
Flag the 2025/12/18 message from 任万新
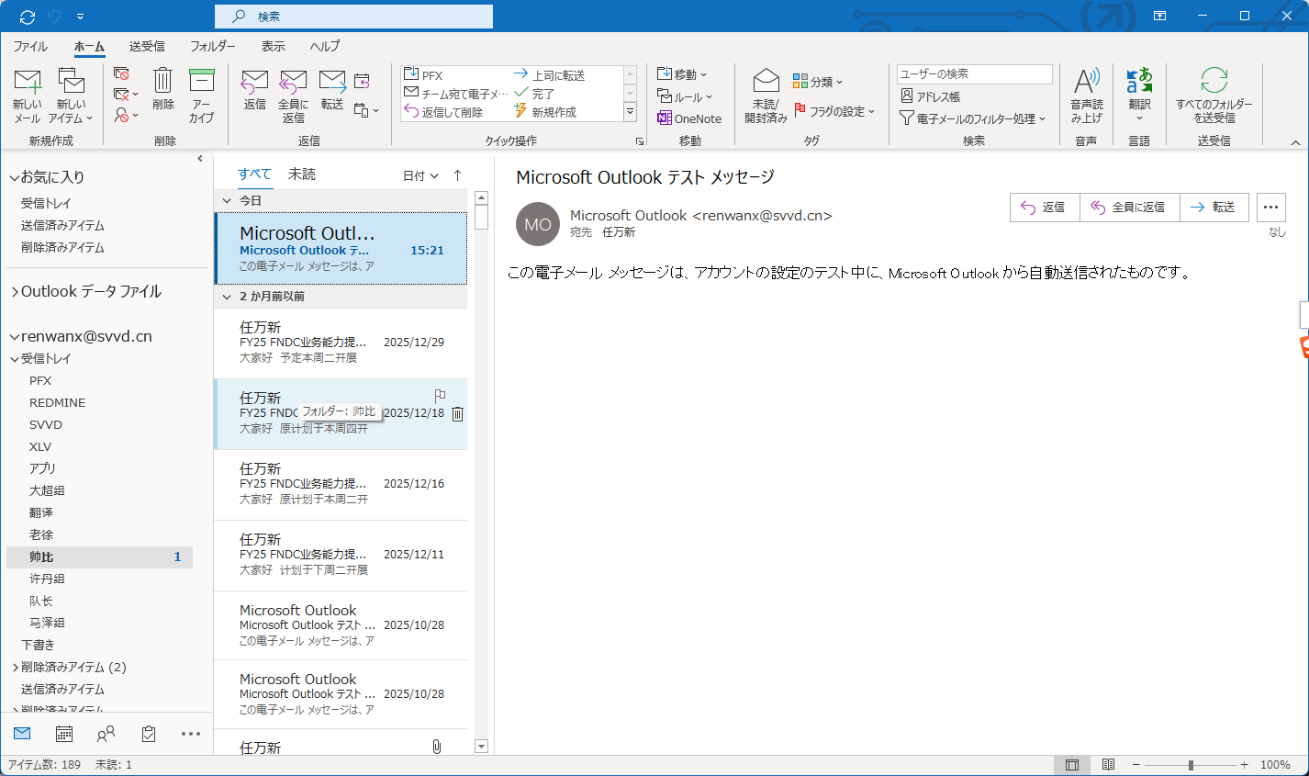point(440,396)
